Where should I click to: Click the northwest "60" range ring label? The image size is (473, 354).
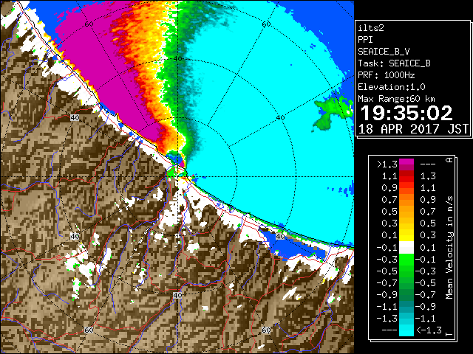(x=89, y=24)
